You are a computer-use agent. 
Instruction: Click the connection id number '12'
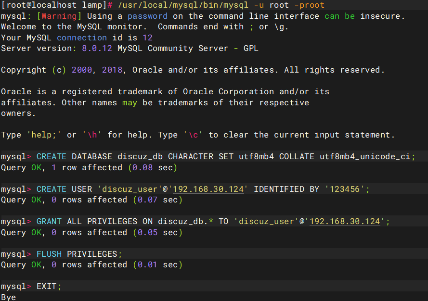click(147, 38)
